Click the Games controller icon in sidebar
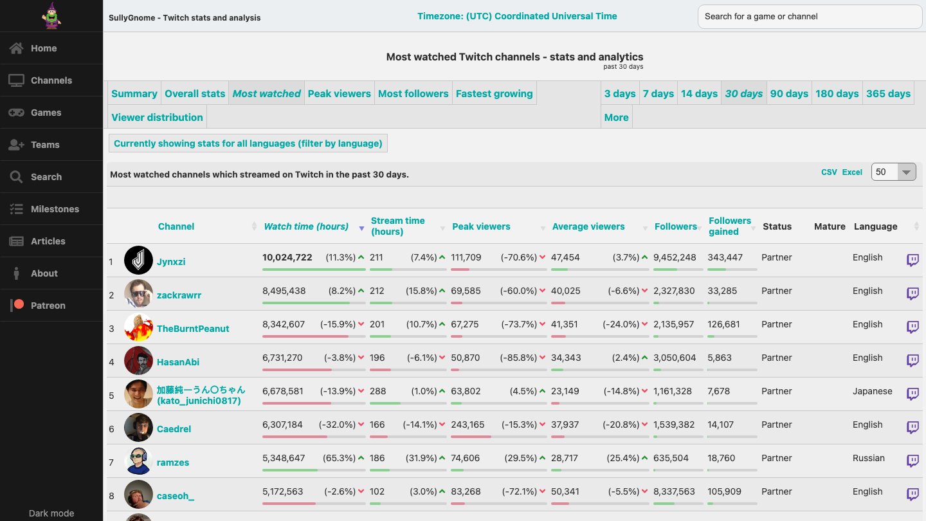The height and width of the screenshot is (521, 926). pos(16,113)
